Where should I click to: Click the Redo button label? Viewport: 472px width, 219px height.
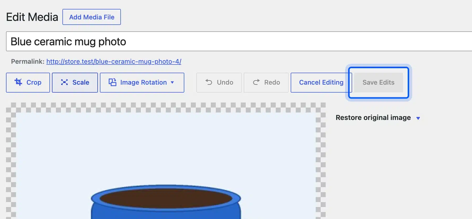[x=272, y=82]
